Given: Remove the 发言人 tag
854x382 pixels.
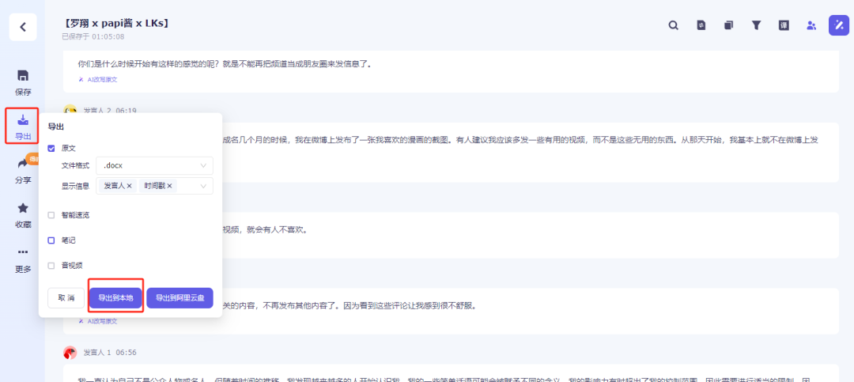Looking at the screenshot, I should [x=129, y=187].
